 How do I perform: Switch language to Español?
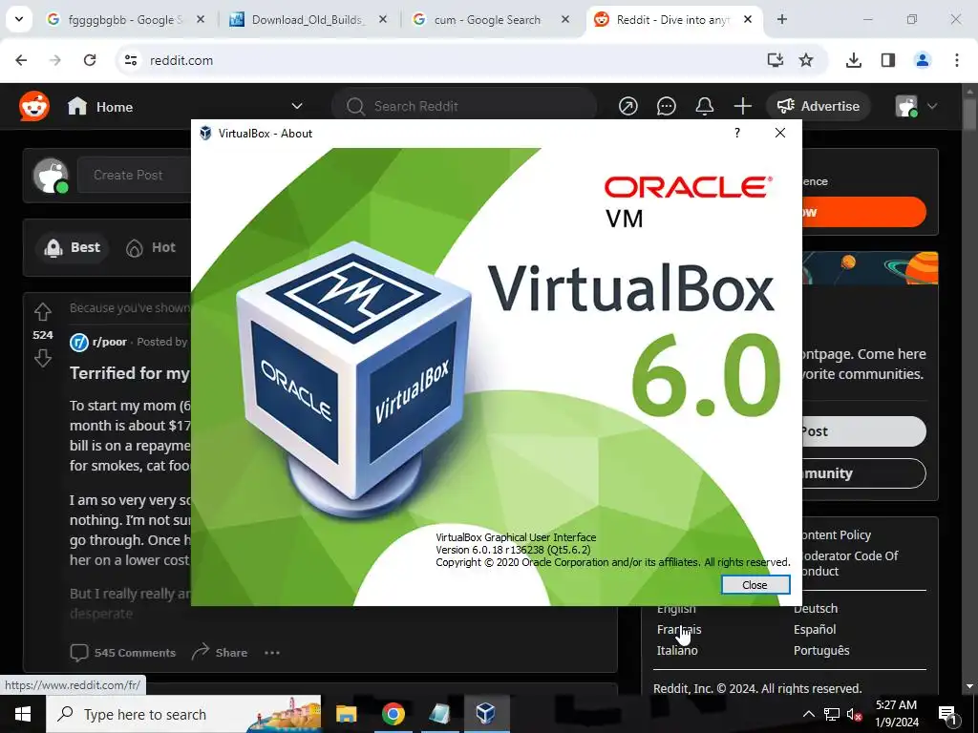point(815,630)
